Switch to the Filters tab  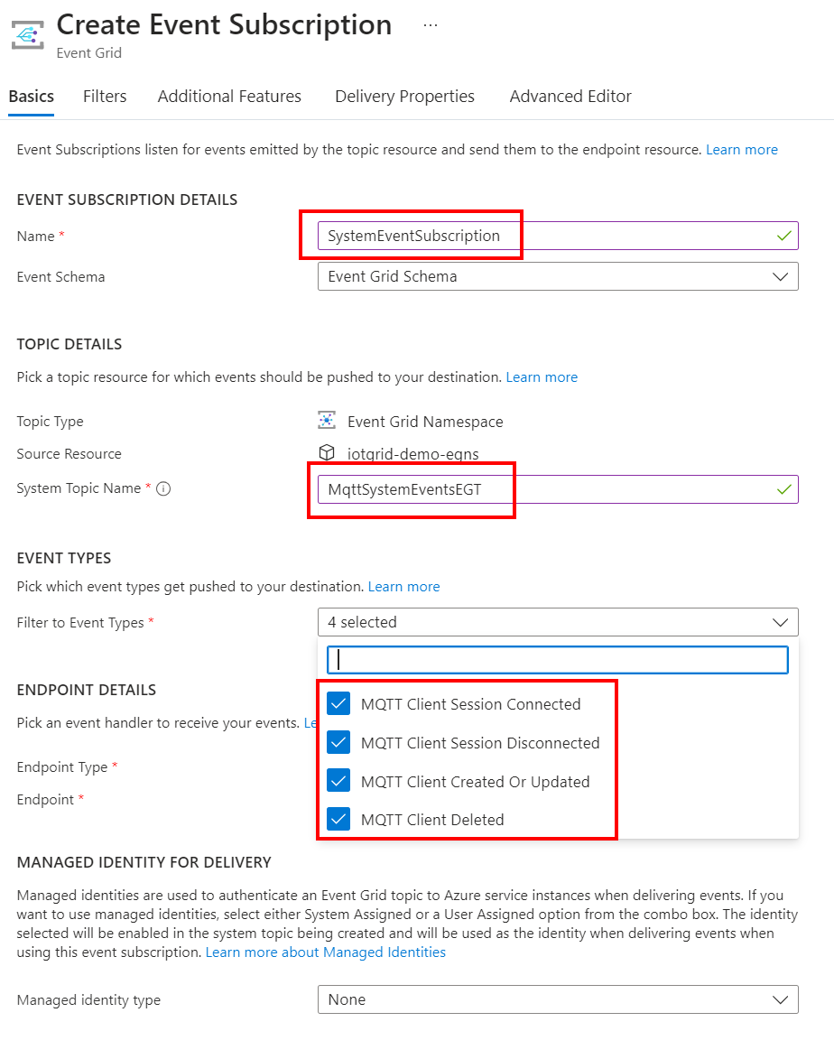click(x=105, y=97)
